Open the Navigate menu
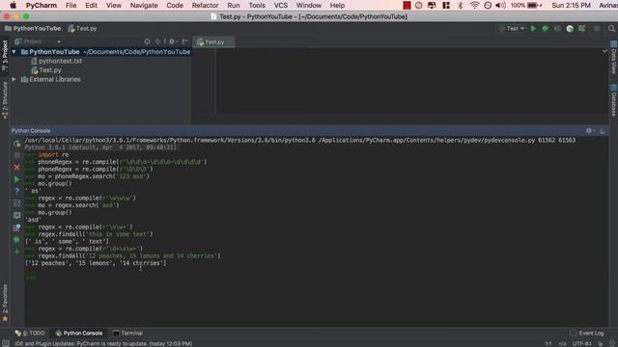The height and width of the screenshot is (347, 618). pos(144,6)
